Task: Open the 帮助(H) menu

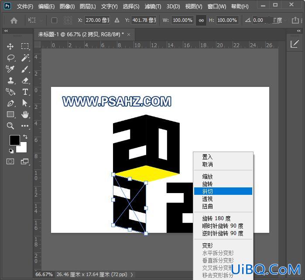Action: 240,7
